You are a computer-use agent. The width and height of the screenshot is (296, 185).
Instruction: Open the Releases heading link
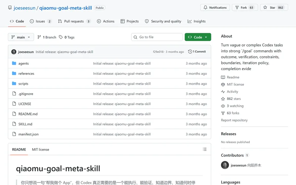point(229,134)
